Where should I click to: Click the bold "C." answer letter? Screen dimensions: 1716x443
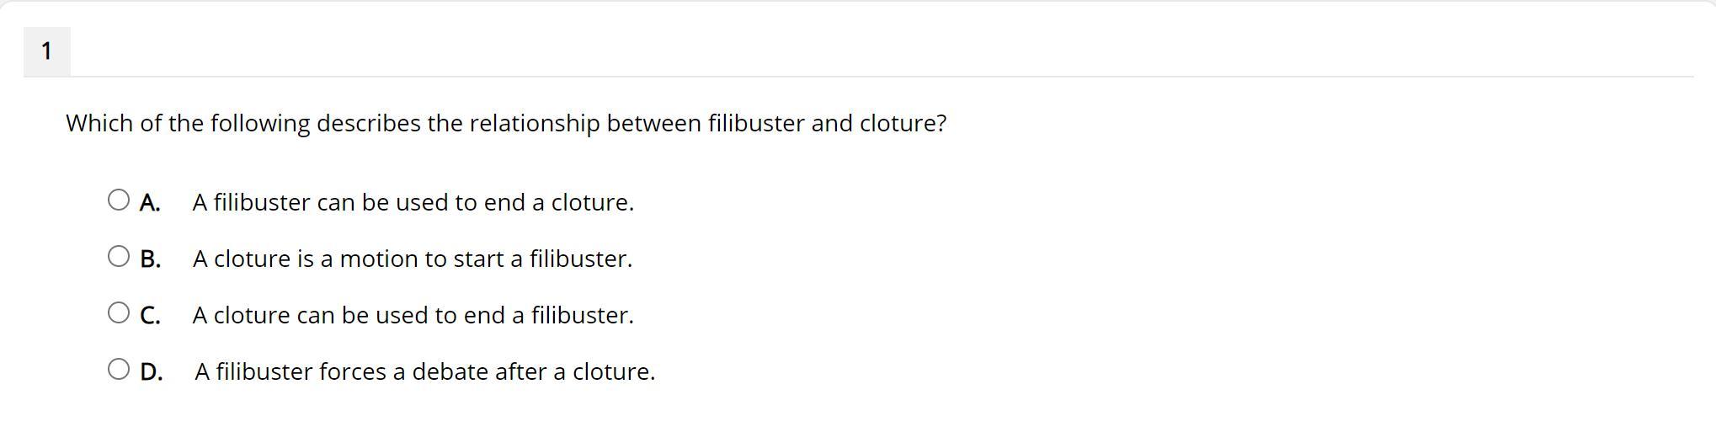click(150, 316)
